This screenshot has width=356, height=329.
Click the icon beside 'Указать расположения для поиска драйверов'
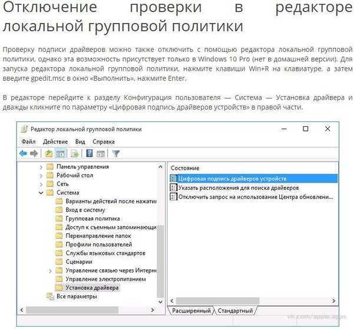(173, 187)
